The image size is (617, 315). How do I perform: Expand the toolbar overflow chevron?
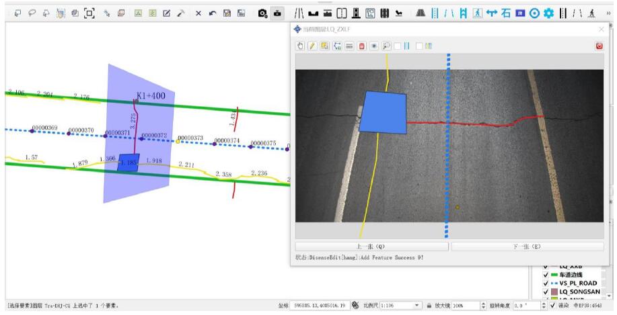(609, 13)
